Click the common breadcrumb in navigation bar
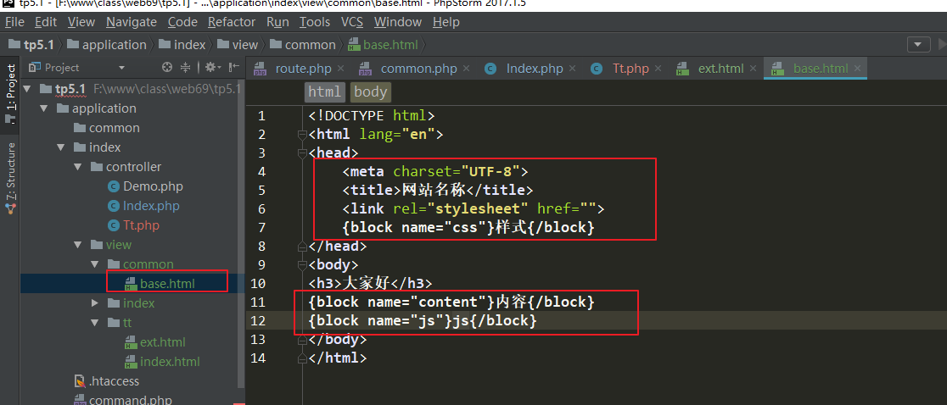Screen dimensions: 947x405 click(303, 45)
